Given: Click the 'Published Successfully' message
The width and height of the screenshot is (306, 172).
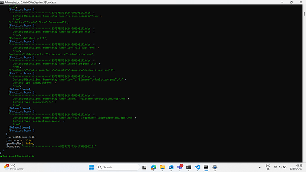Looking at the screenshot, I should [19, 156].
